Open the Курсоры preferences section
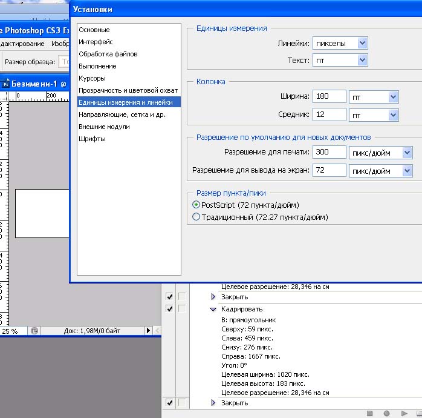The height and width of the screenshot is (418, 422). 92,78
